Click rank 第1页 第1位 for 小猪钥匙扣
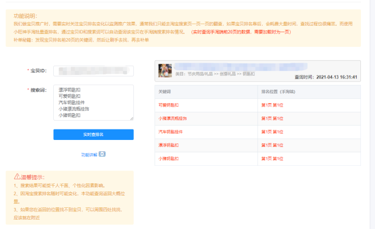375x229 pixels. point(272,159)
